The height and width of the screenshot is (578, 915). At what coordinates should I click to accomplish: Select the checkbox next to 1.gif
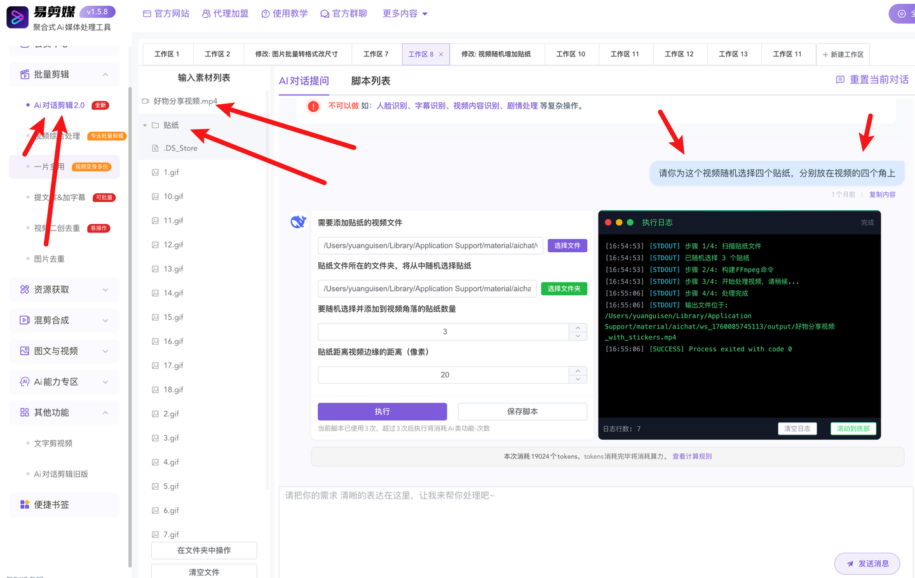[x=155, y=172]
